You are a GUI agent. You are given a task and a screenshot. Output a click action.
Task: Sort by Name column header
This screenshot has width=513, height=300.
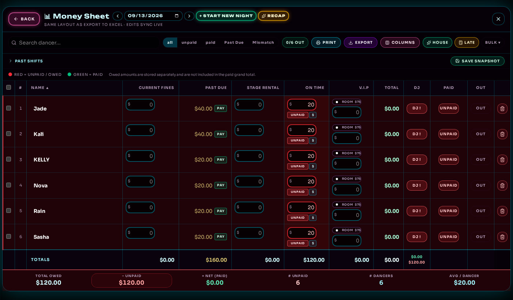point(40,88)
